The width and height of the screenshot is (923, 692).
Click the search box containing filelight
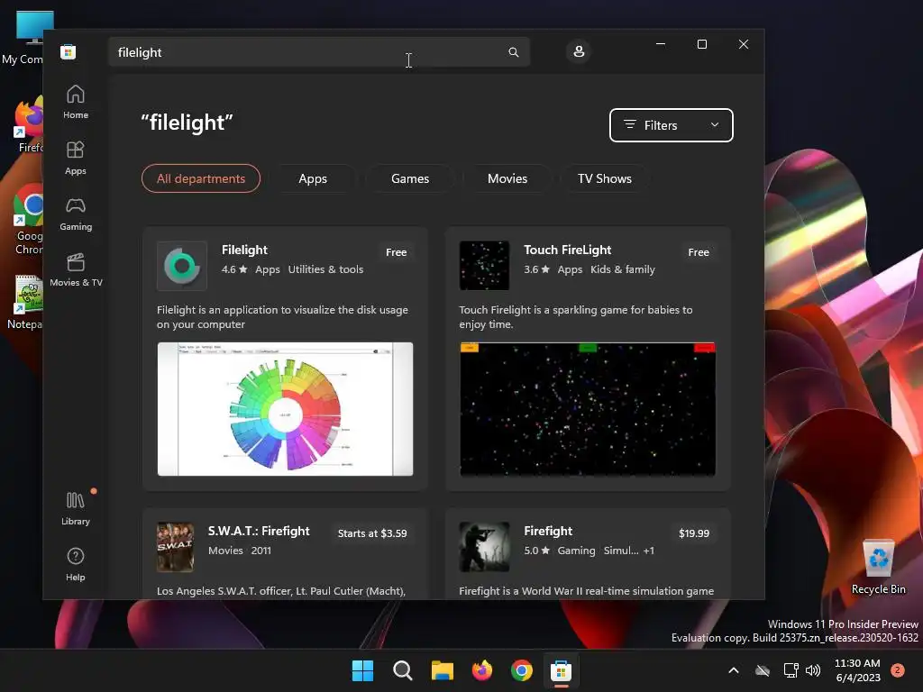coord(318,51)
